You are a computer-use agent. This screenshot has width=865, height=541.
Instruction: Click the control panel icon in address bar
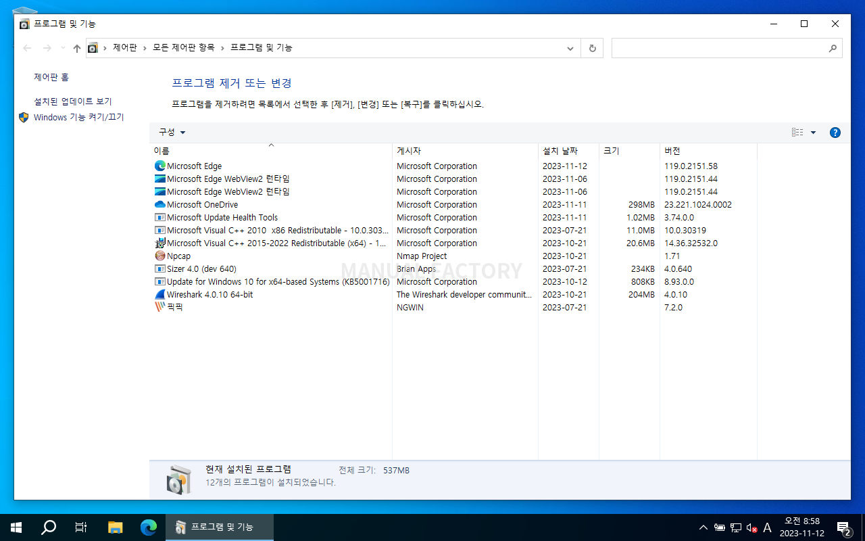tap(93, 48)
